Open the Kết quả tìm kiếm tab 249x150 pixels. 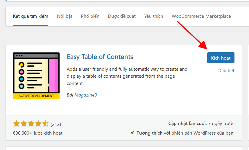[31, 16]
